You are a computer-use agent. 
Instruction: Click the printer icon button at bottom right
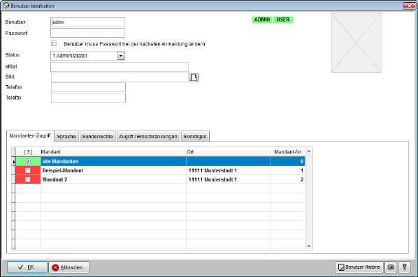pos(391,267)
